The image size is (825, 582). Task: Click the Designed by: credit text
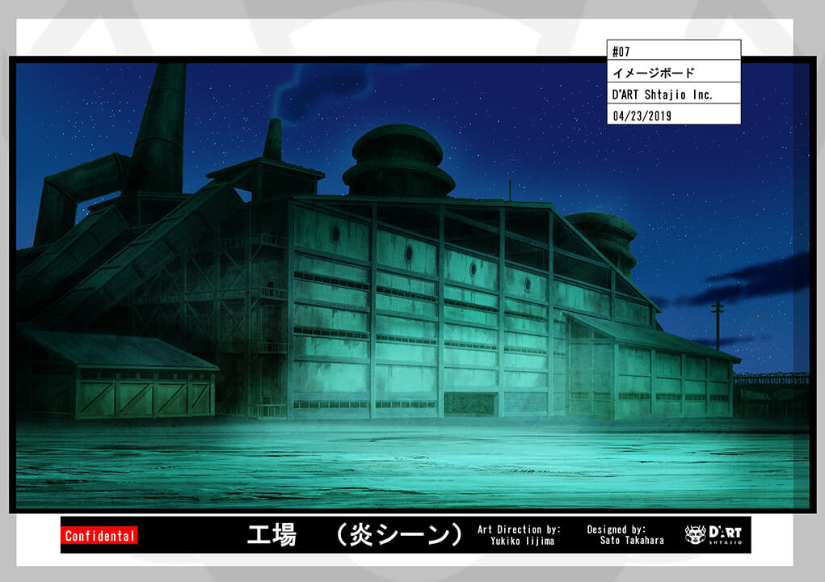(x=616, y=529)
